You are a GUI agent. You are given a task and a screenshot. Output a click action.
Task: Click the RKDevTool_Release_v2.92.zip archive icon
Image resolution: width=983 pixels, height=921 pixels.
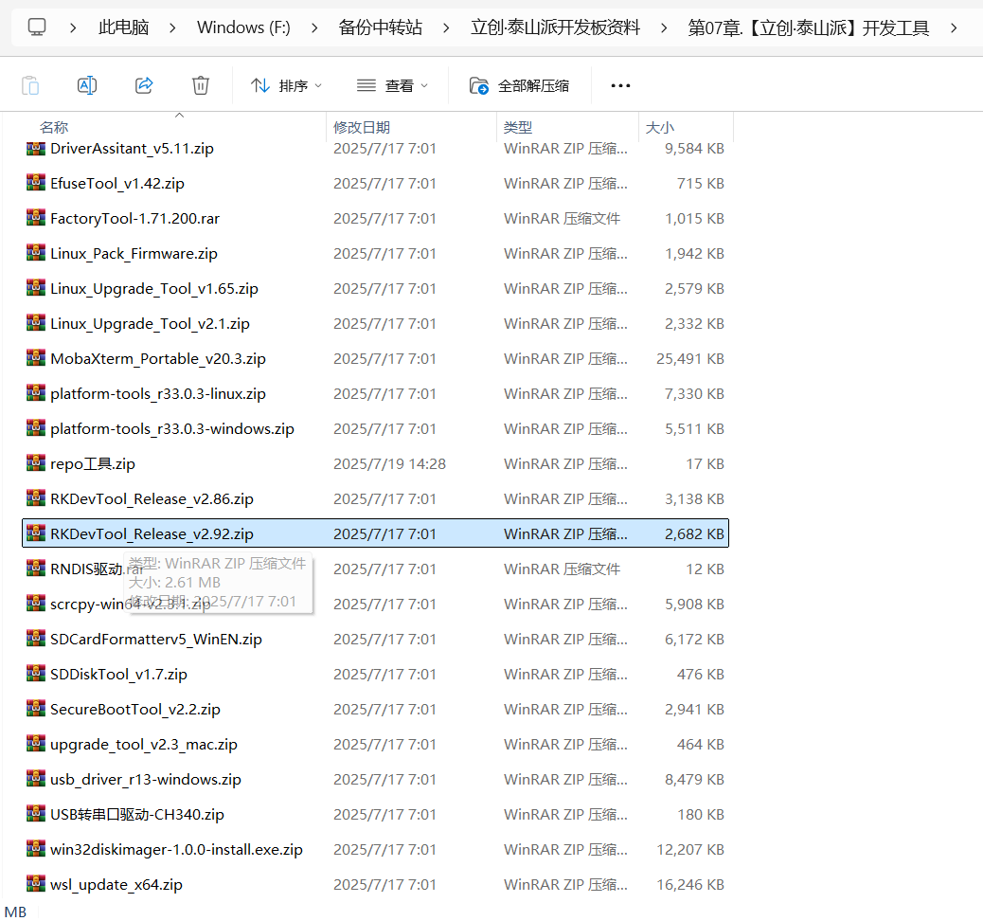[36, 533]
